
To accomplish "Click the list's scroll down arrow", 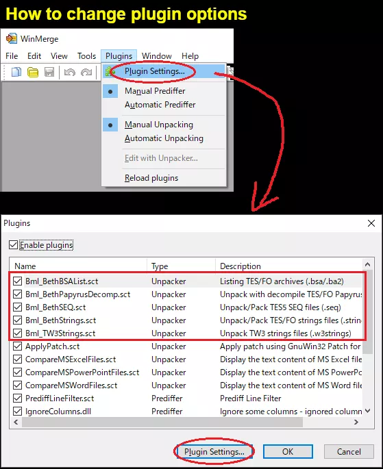I will (x=368, y=411).
